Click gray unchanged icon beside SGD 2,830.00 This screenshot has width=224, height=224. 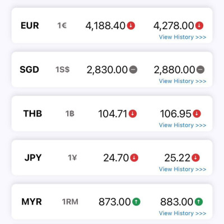click(x=133, y=69)
